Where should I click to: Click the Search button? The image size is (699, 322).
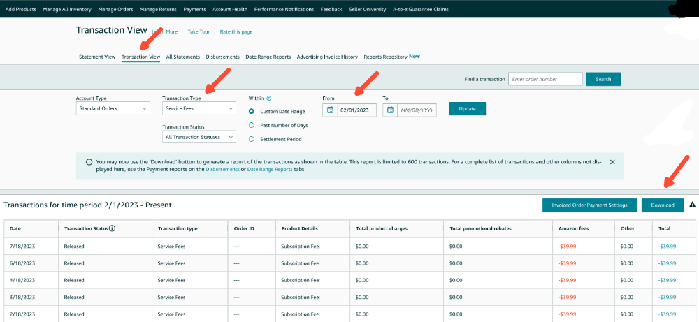tap(603, 79)
